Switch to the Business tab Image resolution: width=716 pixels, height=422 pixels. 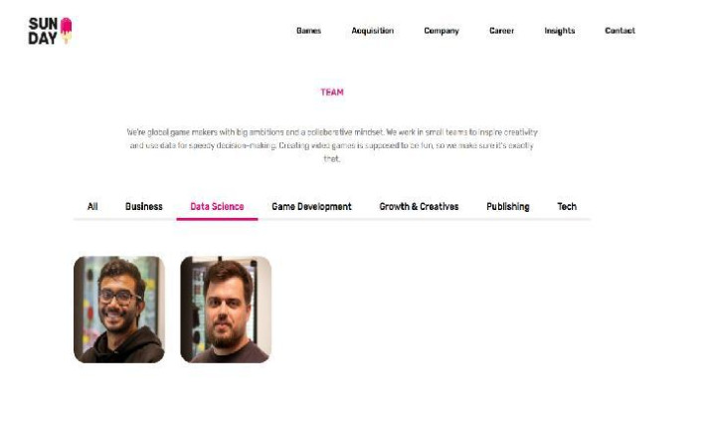tap(144, 207)
